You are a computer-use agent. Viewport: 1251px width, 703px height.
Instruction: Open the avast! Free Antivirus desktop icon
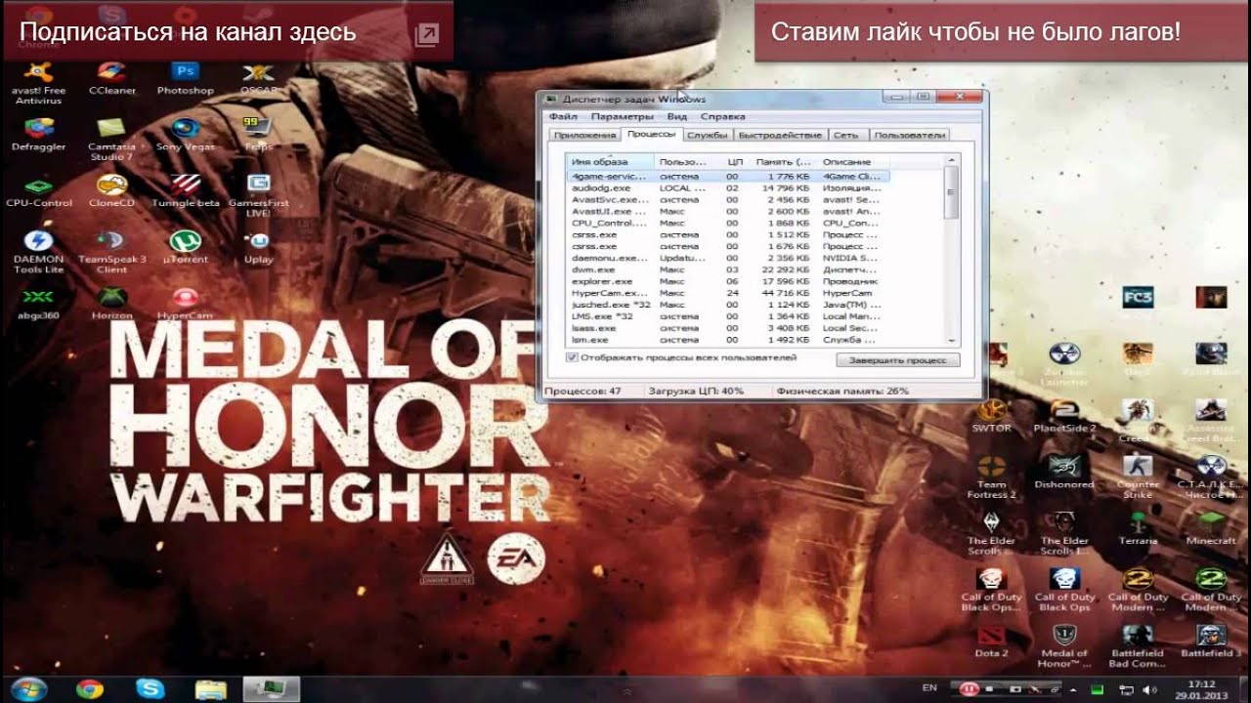tap(38, 82)
